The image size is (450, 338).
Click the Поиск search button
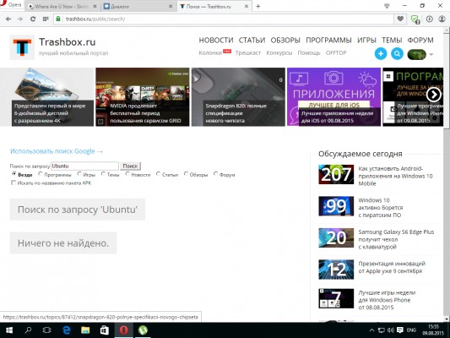[130, 166]
